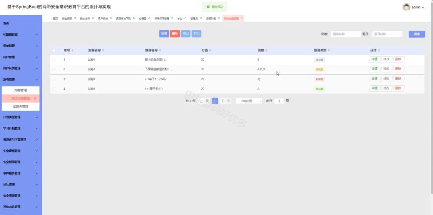Open 测卷管理 submenu item
The image size is (433, 215).
click(21, 90)
